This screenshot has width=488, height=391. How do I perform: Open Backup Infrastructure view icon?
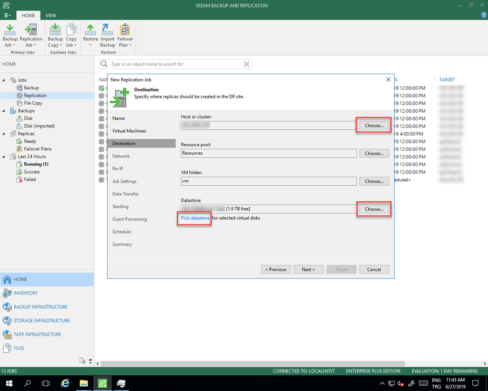tap(7, 307)
